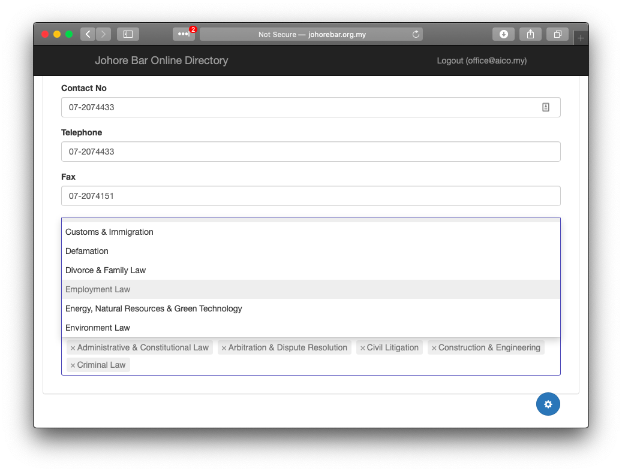
Task: Open the extension button with red badge
Action: click(184, 34)
